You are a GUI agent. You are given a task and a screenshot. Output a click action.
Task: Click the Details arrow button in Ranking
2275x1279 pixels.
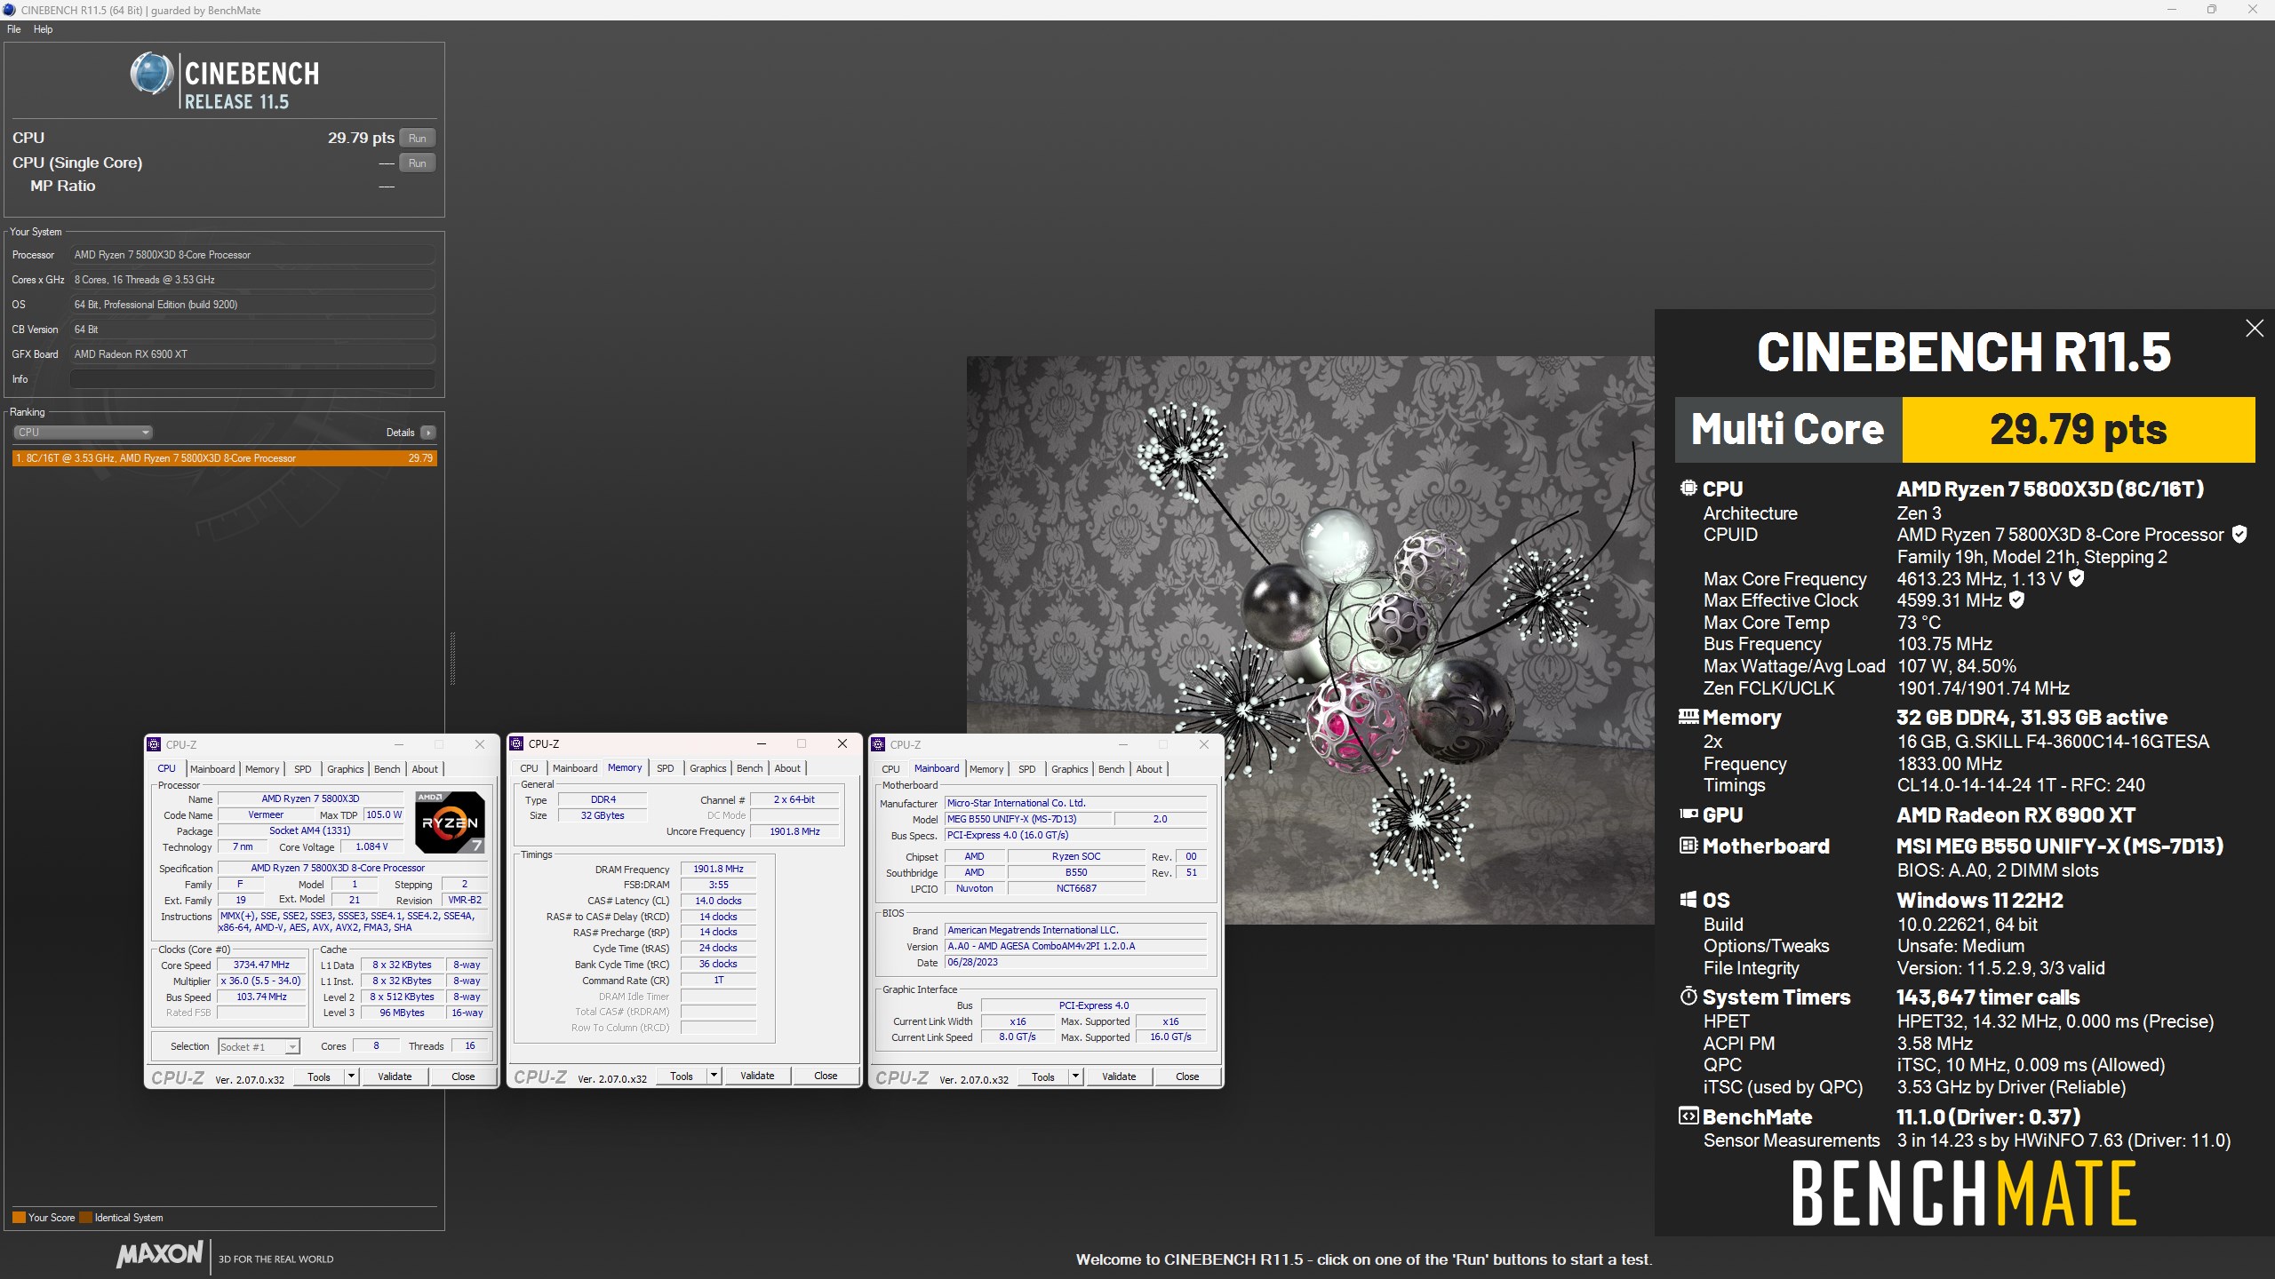[428, 433]
